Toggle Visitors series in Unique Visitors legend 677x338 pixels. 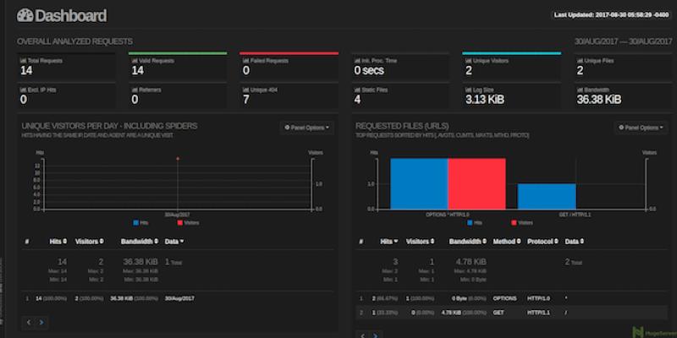(188, 222)
